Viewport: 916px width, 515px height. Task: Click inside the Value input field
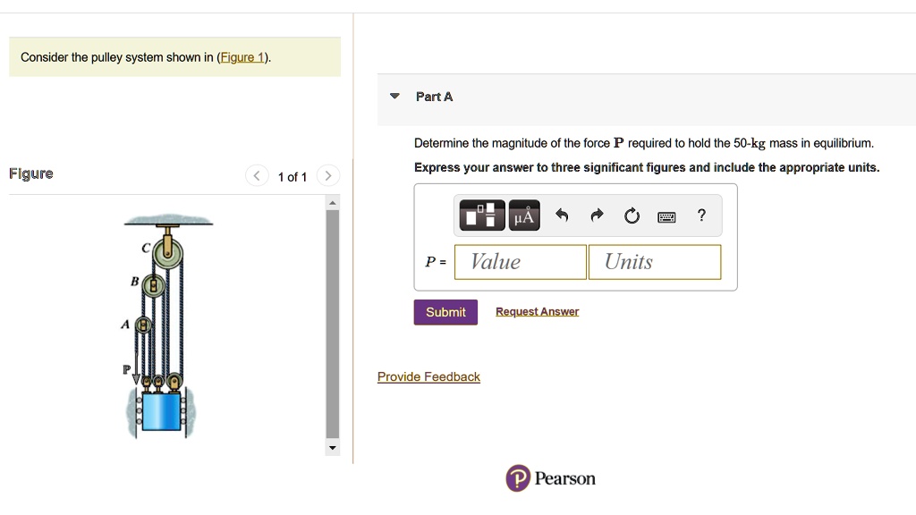click(x=520, y=261)
